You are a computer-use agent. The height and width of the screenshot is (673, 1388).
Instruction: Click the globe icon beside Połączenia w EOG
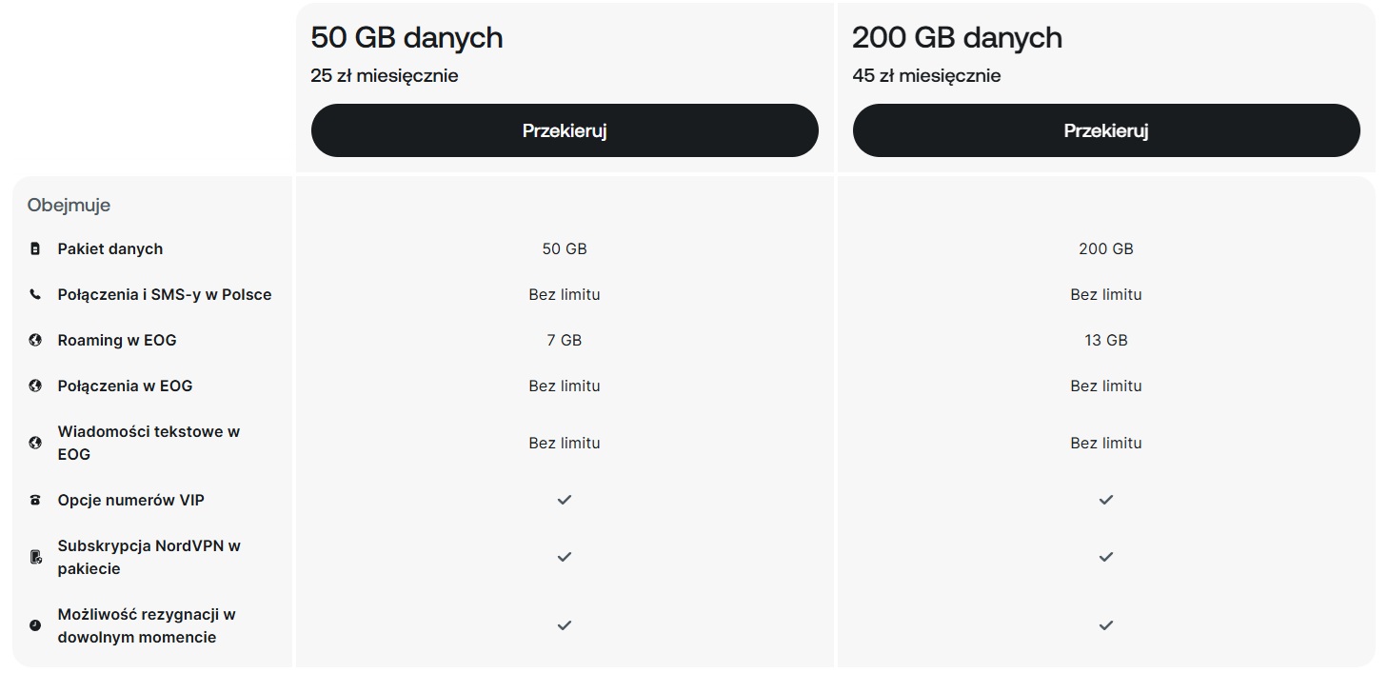click(x=35, y=386)
